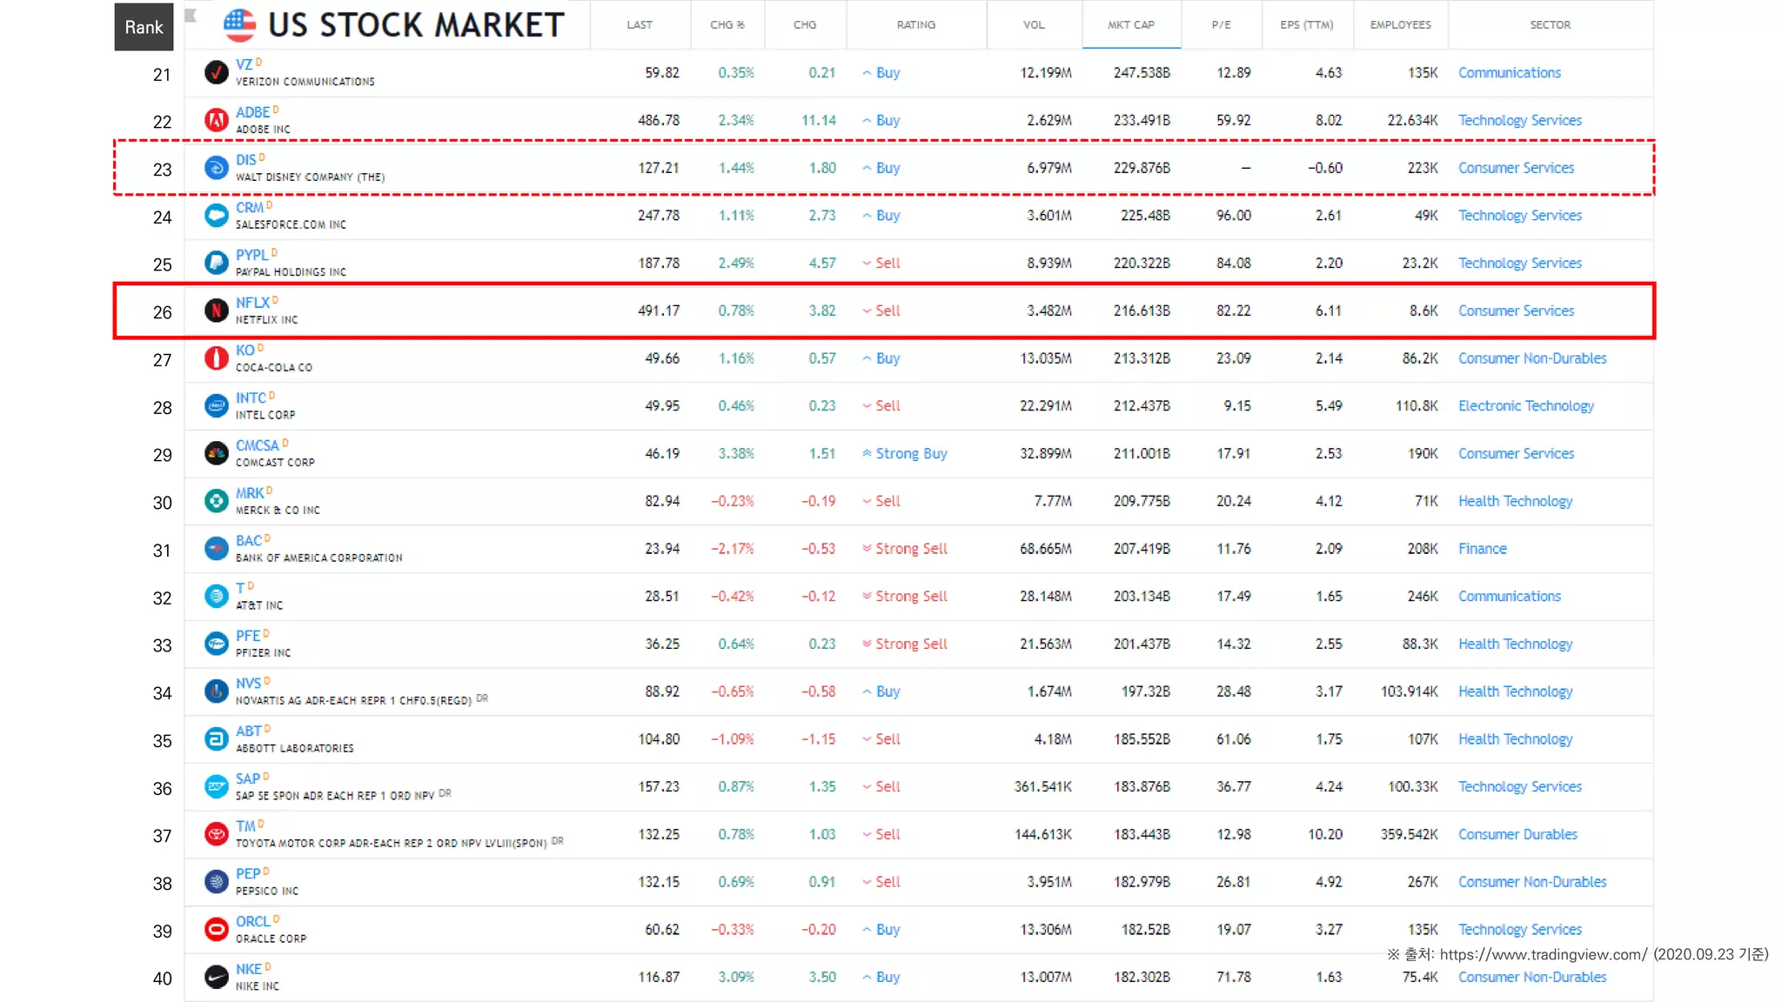The width and height of the screenshot is (1782, 1002).
Task: Click Electronic Technology sector link for Intel
Action: [x=1525, y=406]
